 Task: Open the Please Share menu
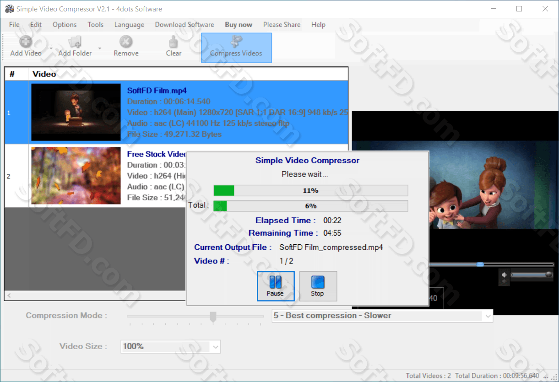point(282,25)
